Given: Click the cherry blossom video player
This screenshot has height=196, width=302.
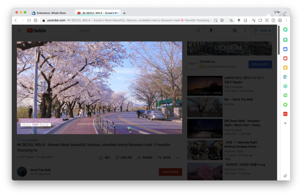Looking at the screenshot, I should [x=99, y=88].
